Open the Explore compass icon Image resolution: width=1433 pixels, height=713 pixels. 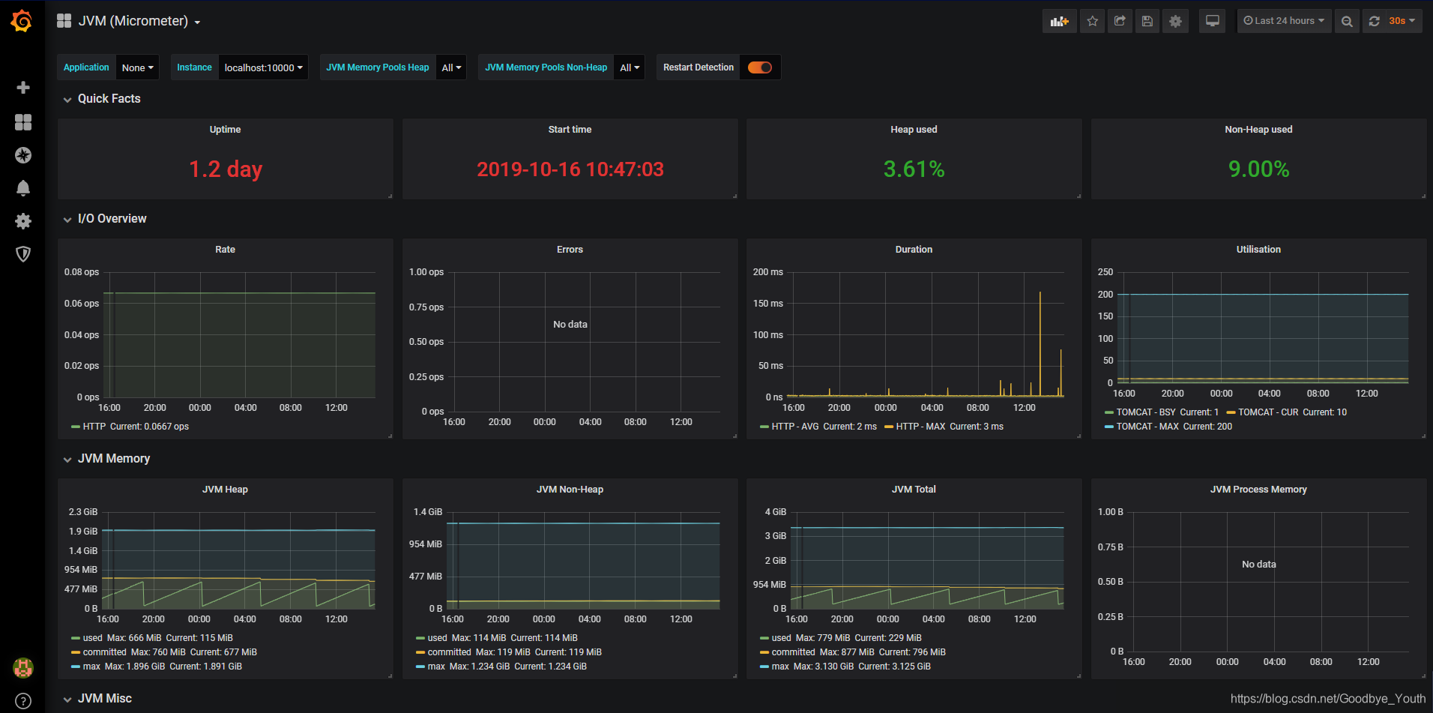(23, 155)
